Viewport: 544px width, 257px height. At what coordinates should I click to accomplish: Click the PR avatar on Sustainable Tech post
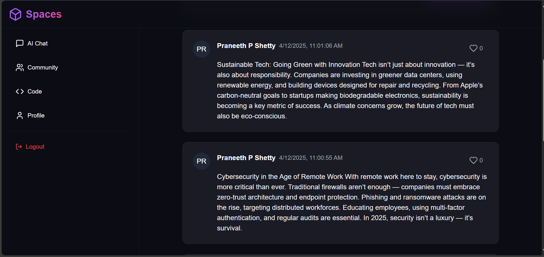click(202, 49)
